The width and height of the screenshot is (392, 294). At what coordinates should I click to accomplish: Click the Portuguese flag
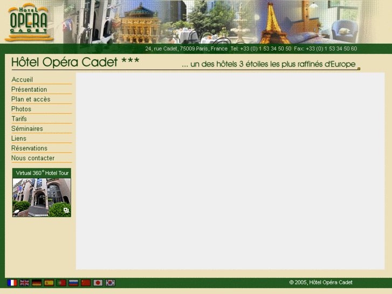pos(61,283)
